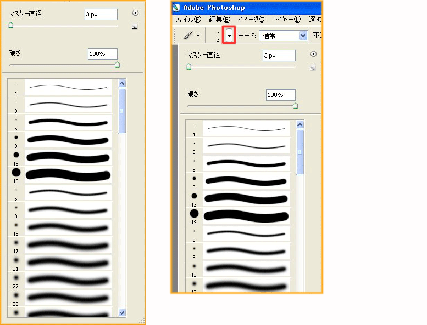
Task: Open the brush preset picker arrow beside size 3
Action: coord(229,36)
